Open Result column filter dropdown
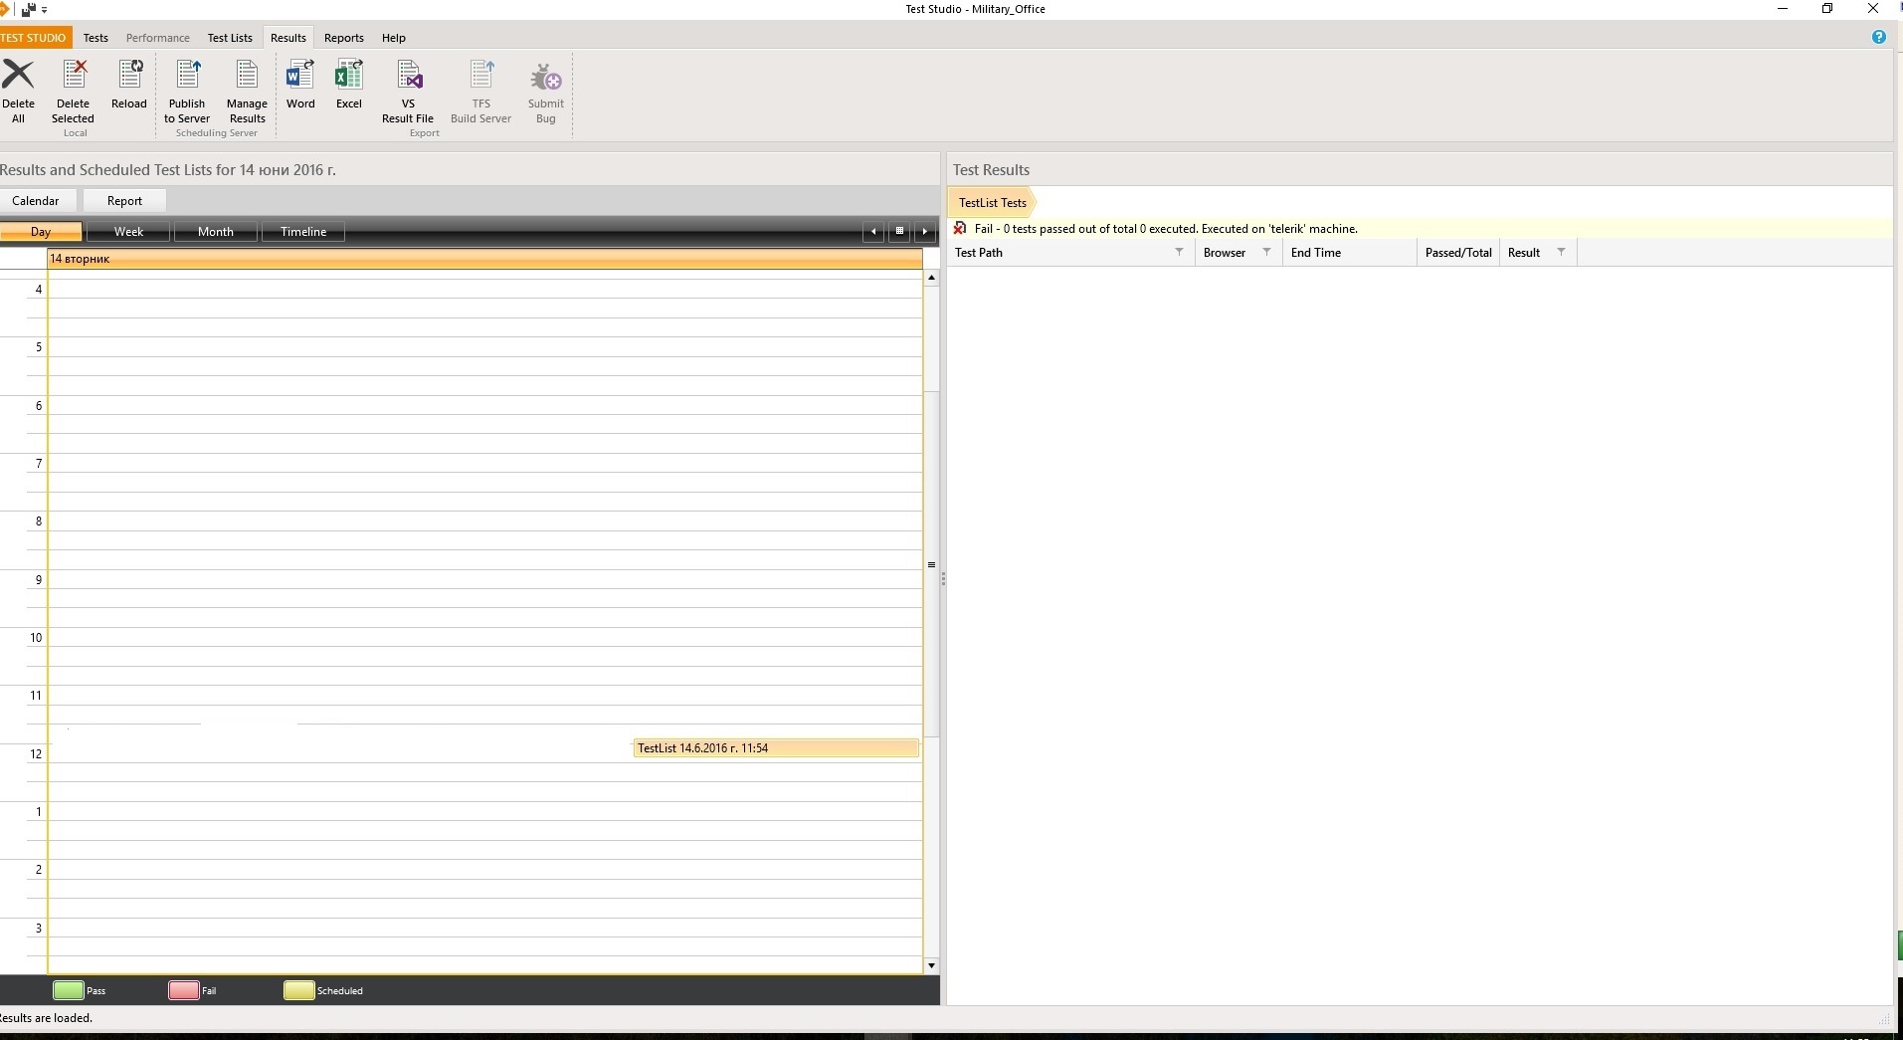The image size is (1903, 1040). click(1561, 252)
